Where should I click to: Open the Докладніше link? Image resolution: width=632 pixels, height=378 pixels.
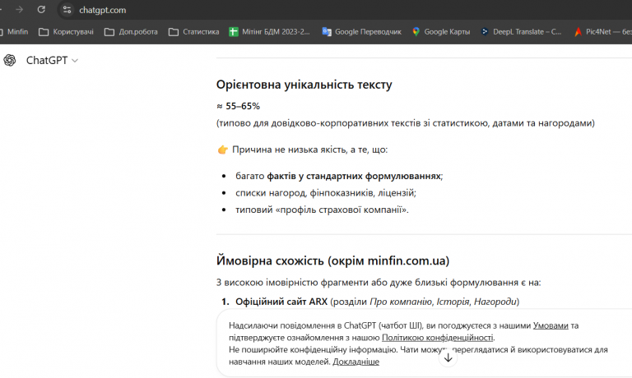click(x=355, y=362)
